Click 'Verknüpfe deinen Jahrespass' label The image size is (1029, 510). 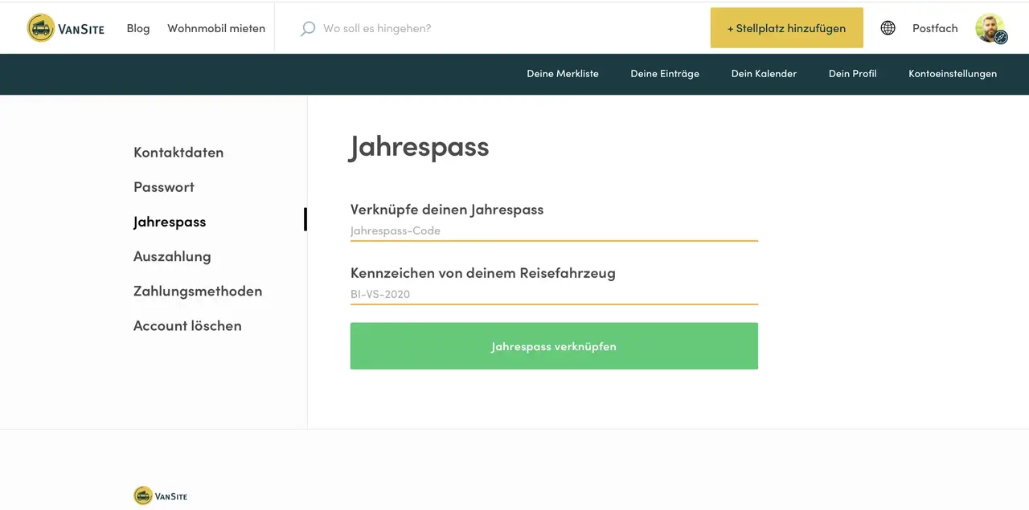pos(447,210)
